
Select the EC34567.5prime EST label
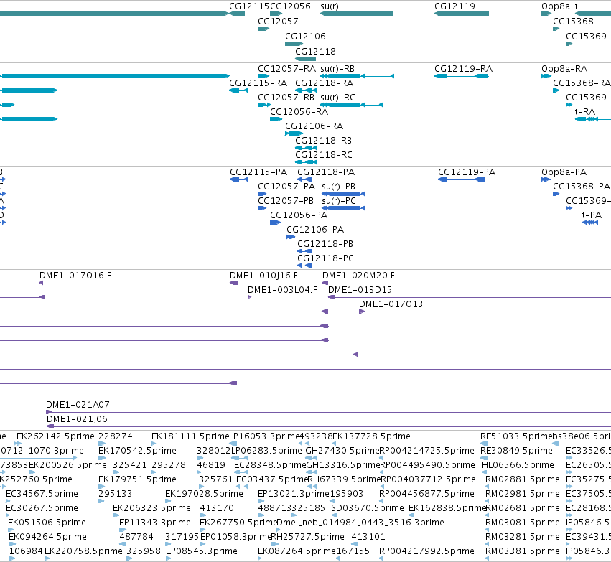pos(42,493)
